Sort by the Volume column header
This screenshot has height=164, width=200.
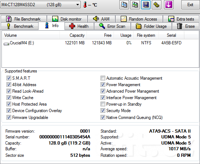pos(31,35)
